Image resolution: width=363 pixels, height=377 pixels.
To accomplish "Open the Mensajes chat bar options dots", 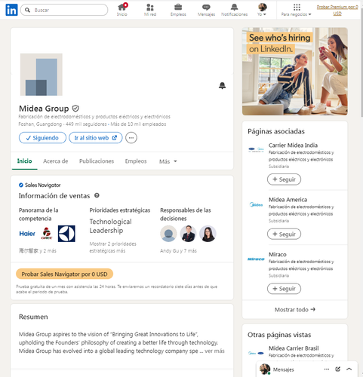I will tap(327, 369).
